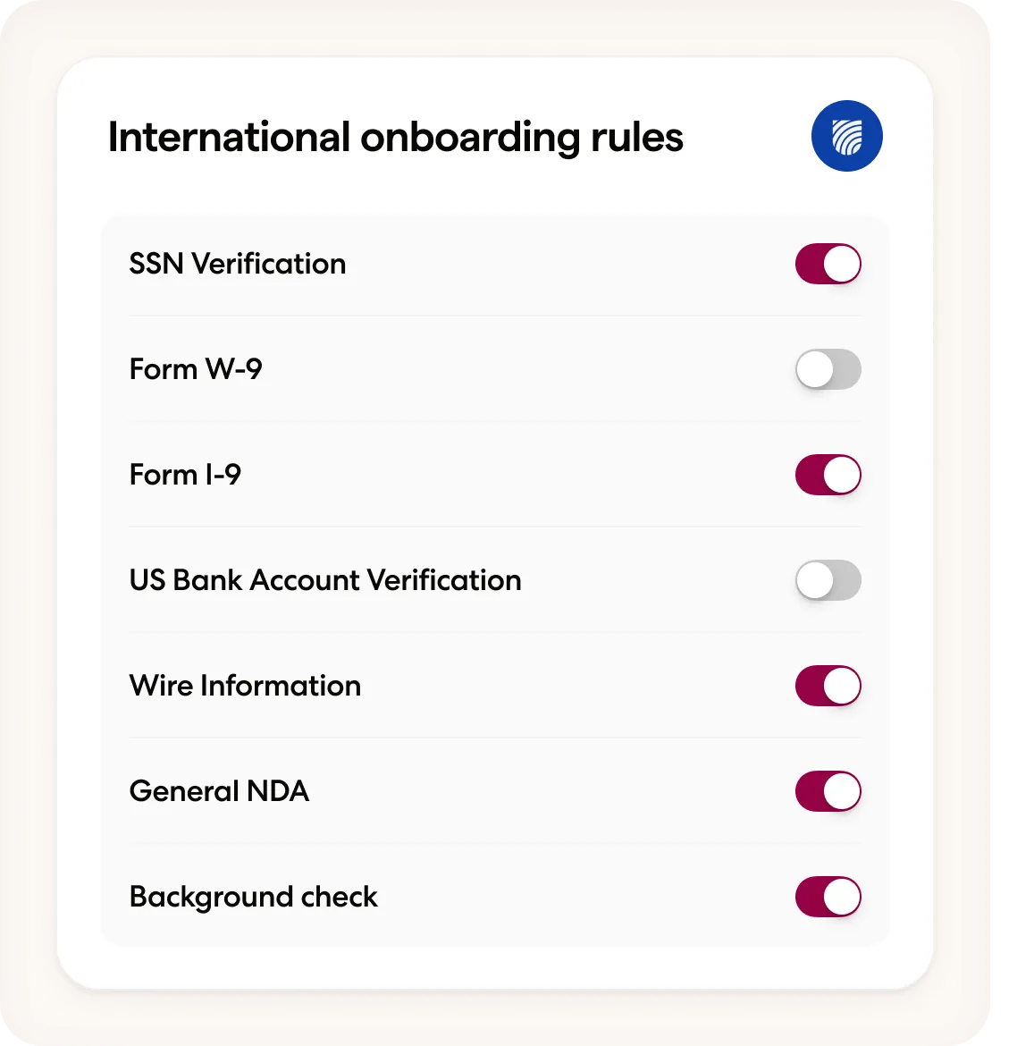Click the Wire Information settings row
This screenshot has width=1017, height=1046.
[496, 686]
